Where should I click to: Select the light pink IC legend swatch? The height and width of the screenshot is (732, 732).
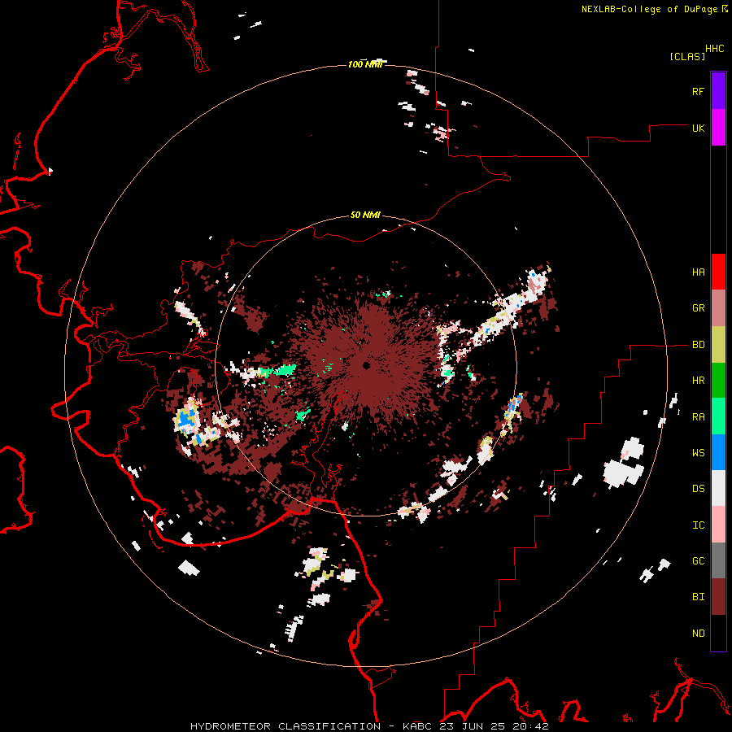(718, 525)
